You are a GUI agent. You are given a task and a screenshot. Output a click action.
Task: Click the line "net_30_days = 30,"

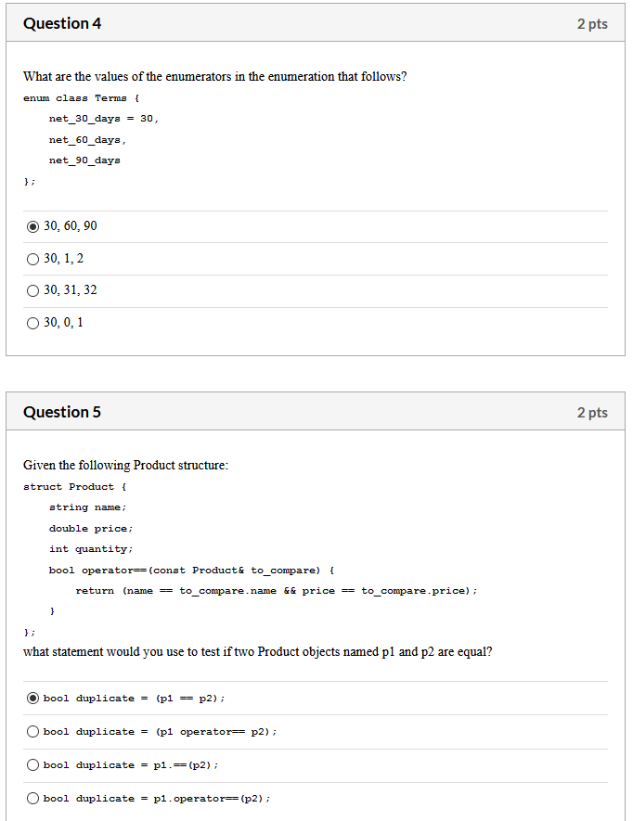(x=102, y=118)
